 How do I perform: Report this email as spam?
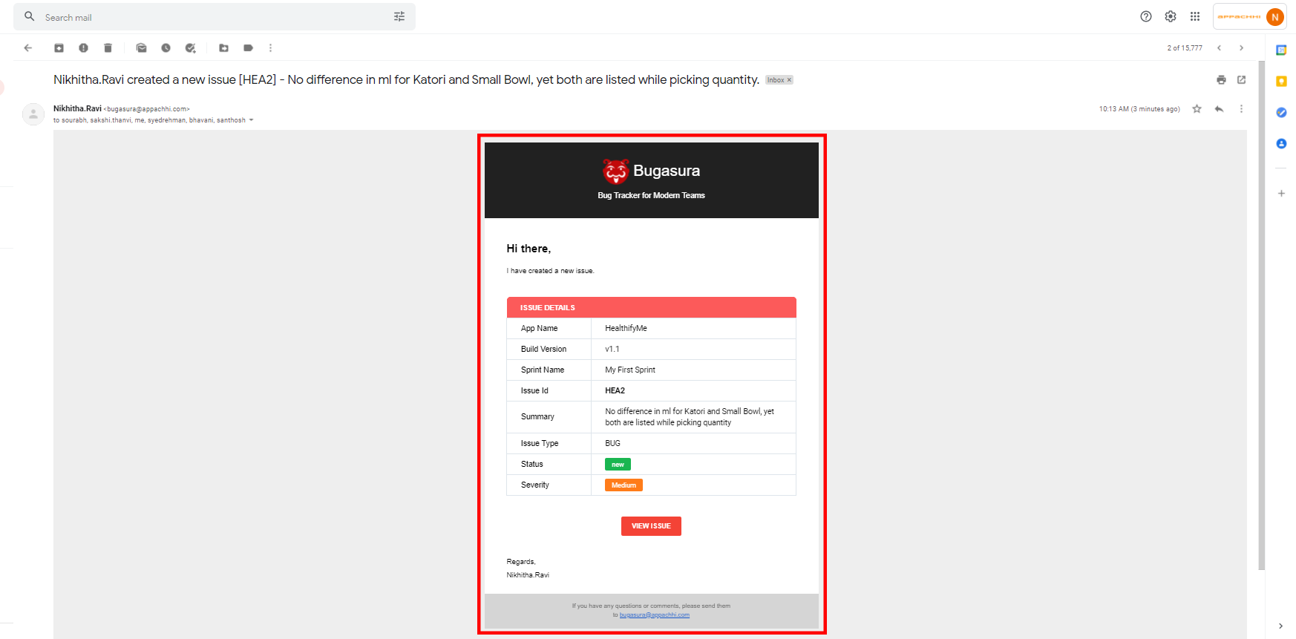pyautogui.click(x=83, y=48)
